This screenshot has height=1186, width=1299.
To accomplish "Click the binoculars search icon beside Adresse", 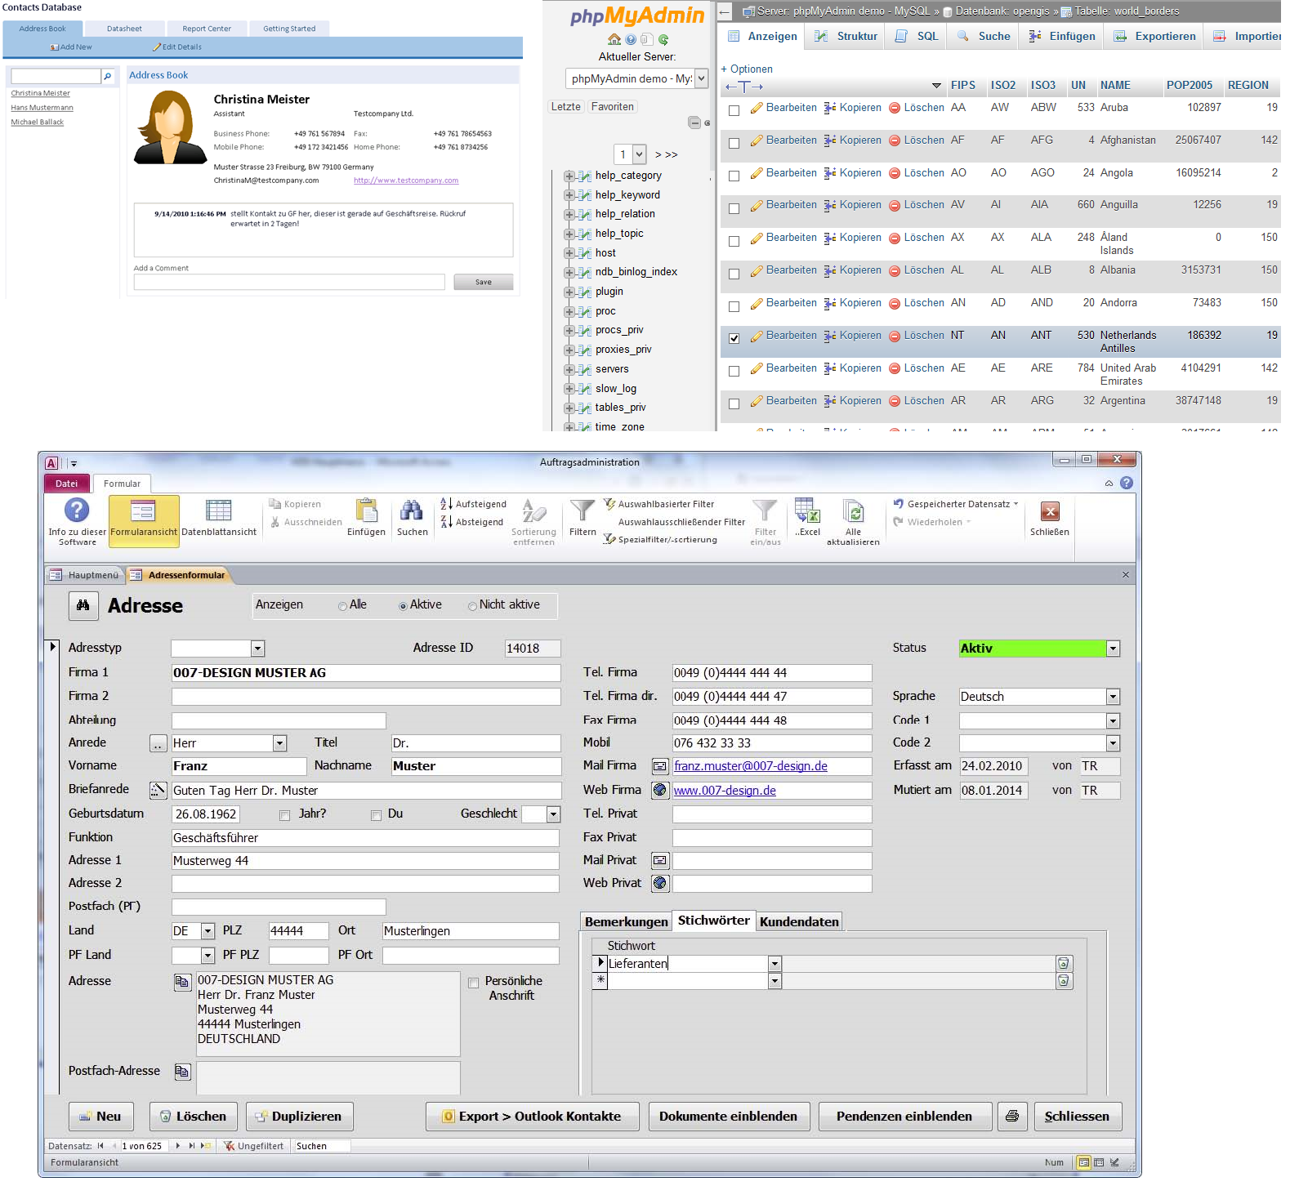I will click(x=83, y=605).
